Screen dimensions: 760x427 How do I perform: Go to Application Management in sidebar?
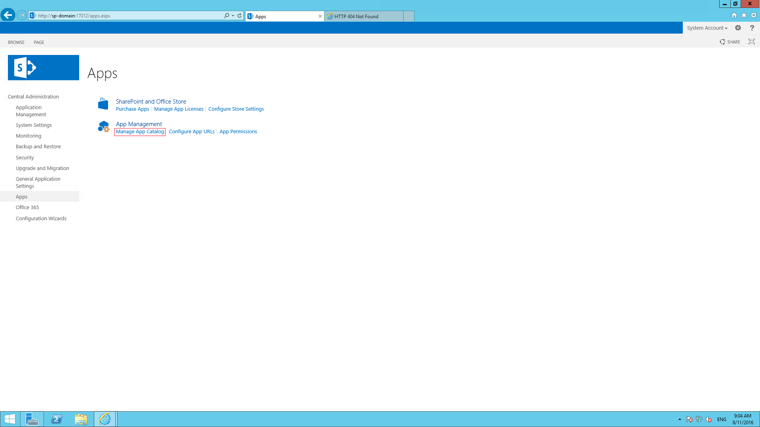[x=31, y=111]
